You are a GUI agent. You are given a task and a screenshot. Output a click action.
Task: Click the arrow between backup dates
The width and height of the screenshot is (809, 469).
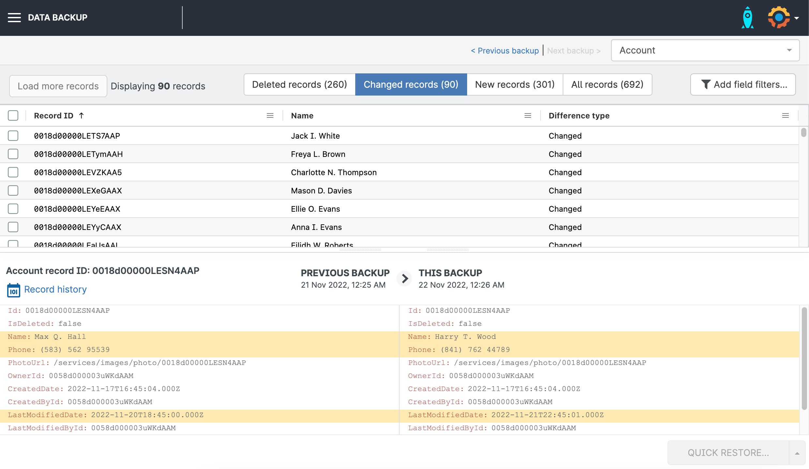[x=404, y=279]
